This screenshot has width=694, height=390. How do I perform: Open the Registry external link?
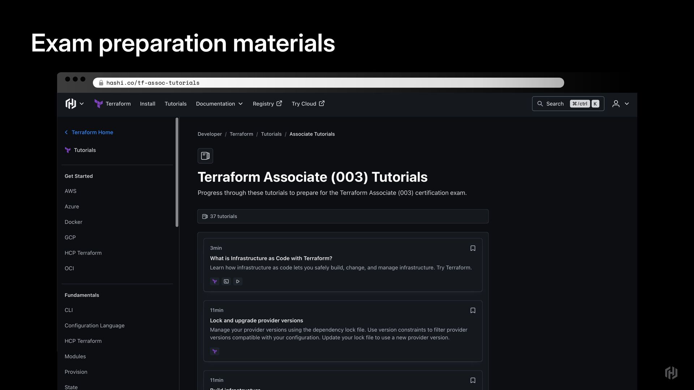pyautogui.click(x=267, y=104)
